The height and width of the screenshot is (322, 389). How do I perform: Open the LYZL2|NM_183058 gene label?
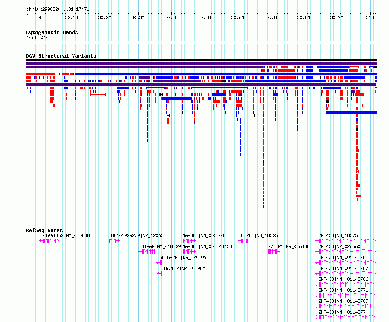tap(261, 235)
